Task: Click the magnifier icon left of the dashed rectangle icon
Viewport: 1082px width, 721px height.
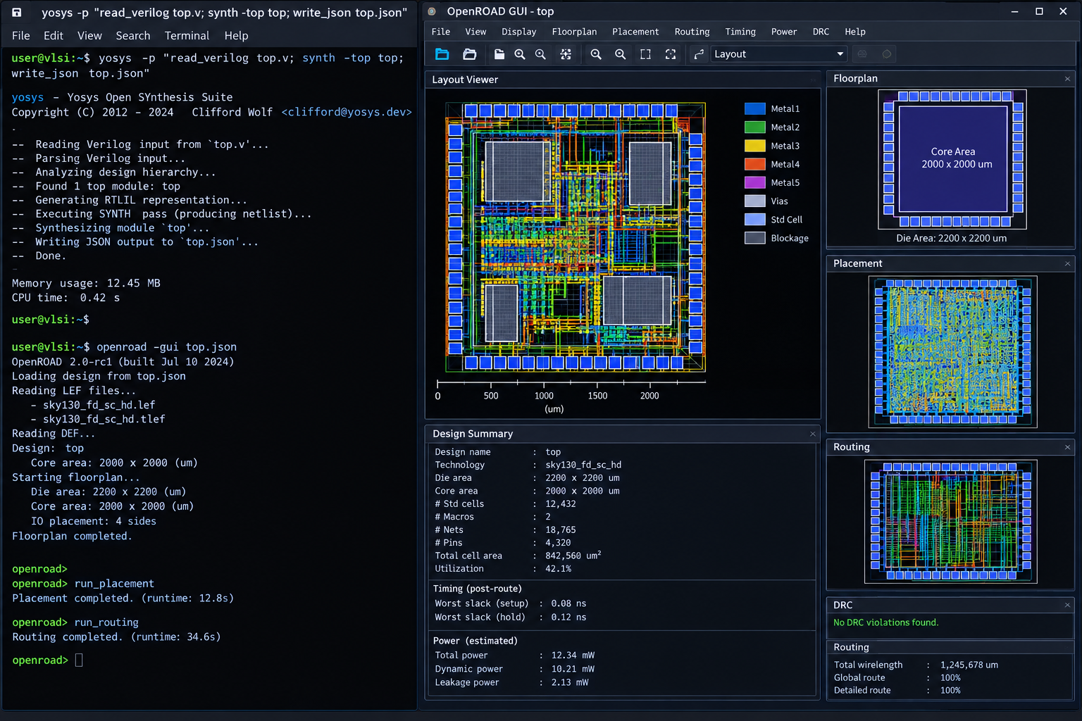Action: click(x=621, y=54)
